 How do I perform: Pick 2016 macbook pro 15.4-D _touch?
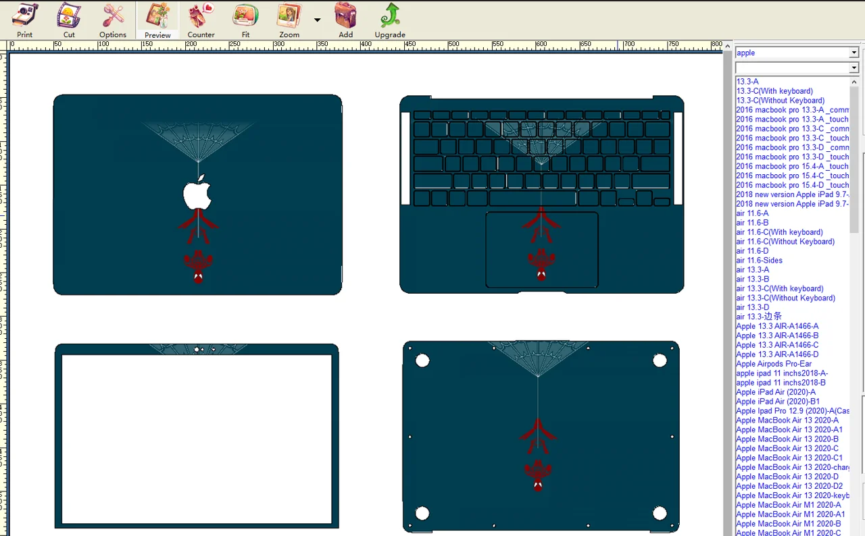pos(793,186)
